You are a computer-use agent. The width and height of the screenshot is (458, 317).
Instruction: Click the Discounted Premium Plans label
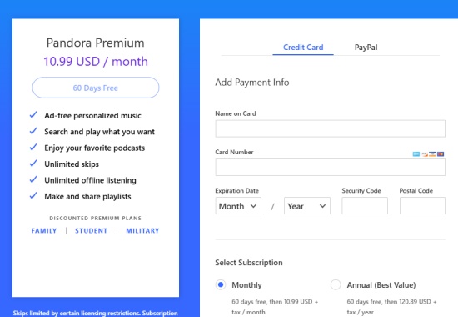(96, 218)
